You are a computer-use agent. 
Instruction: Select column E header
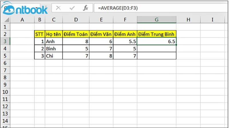(101, 20)
